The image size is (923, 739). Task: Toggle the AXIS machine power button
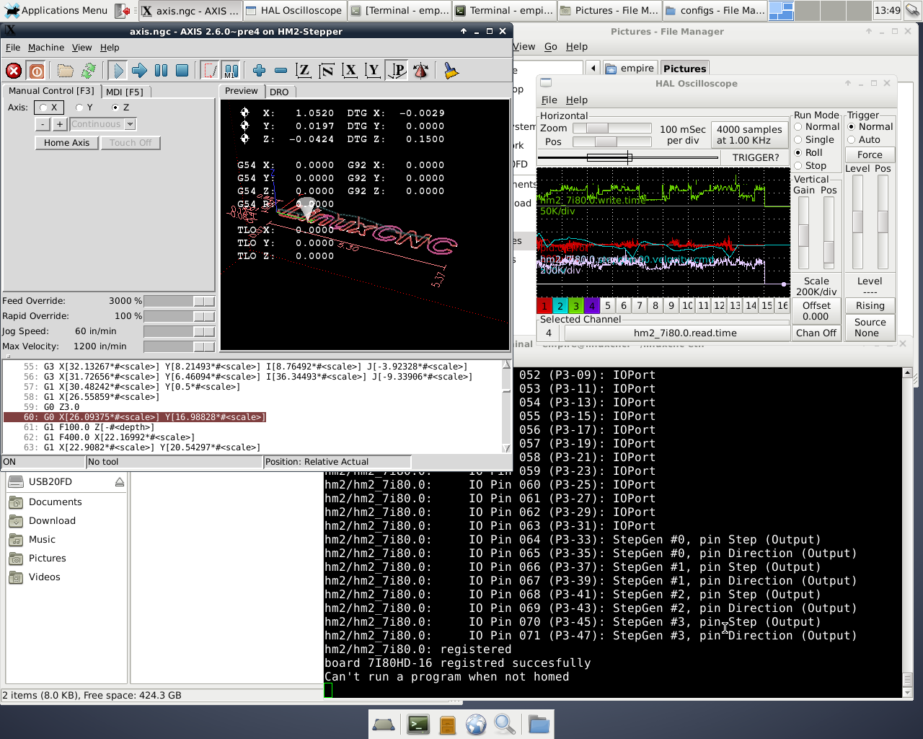(x=37, y=71)
